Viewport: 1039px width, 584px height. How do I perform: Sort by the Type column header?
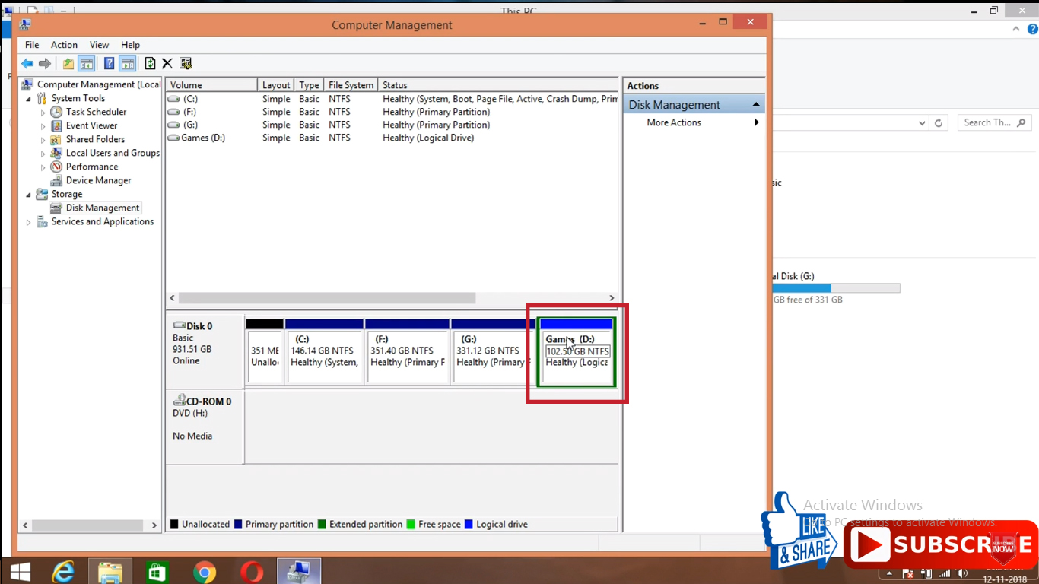point(309,85)
